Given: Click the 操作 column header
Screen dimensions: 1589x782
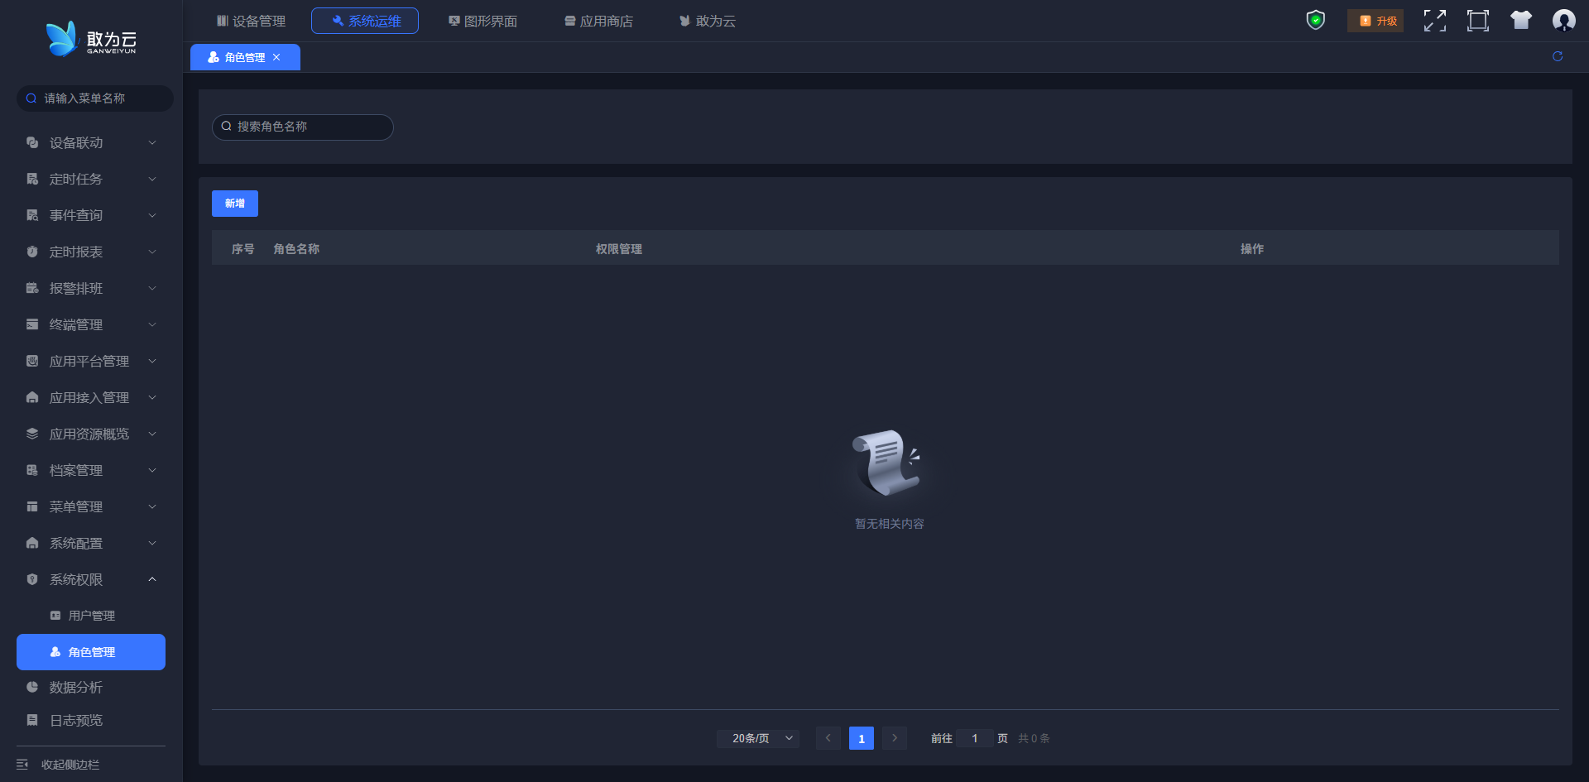Looking at the screenshot, I should [1252, 248].
